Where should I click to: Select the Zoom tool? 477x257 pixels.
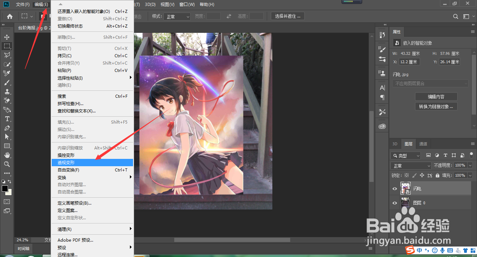7,164
